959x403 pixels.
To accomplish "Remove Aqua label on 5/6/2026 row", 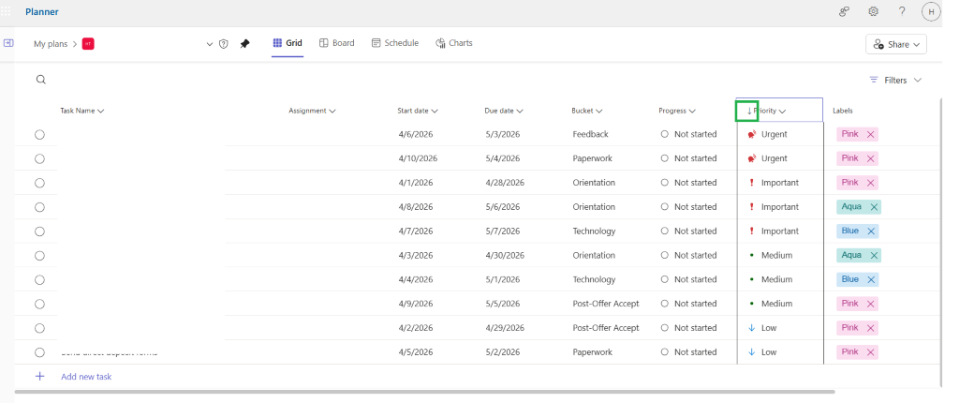I will click(x=874, y=207).
